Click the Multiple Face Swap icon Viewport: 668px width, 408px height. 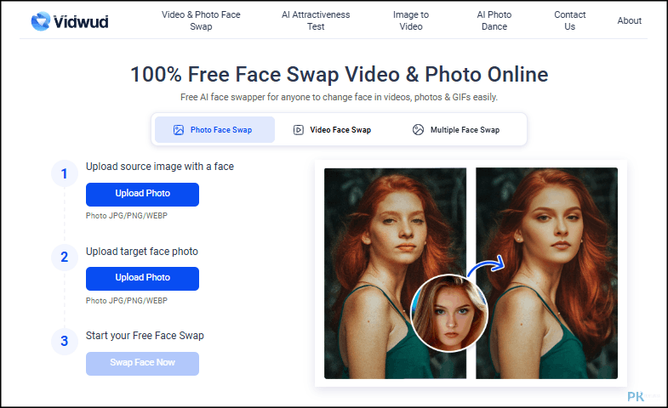pos(418,130)
